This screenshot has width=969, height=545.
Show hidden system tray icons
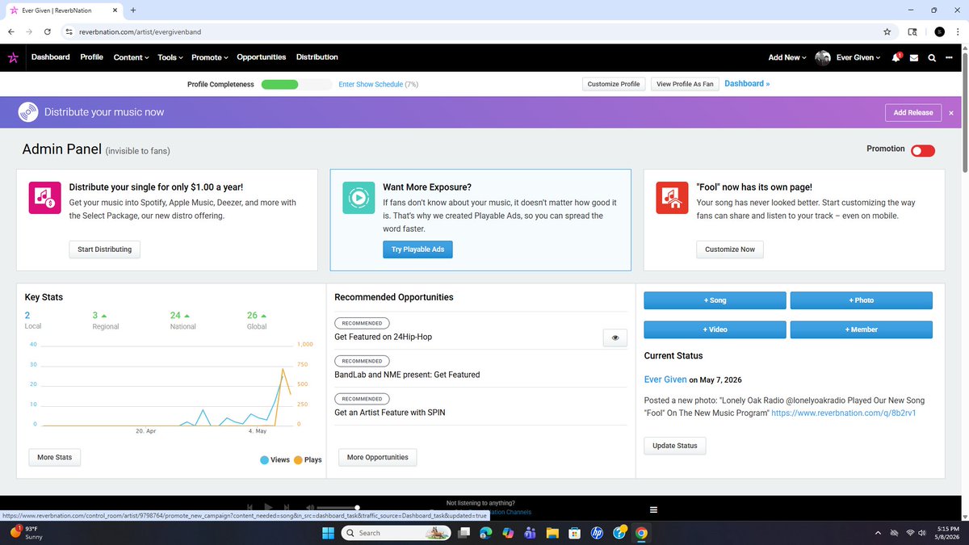878,533
